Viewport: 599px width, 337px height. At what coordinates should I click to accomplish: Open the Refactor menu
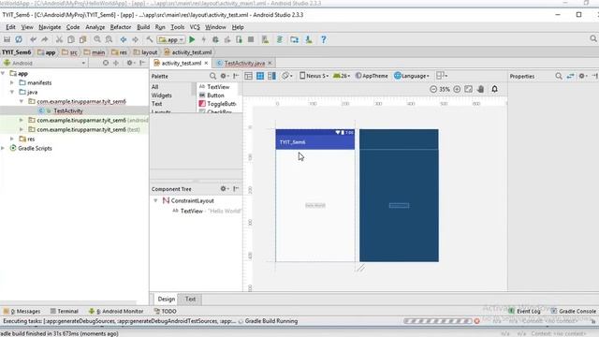(121, 27)
